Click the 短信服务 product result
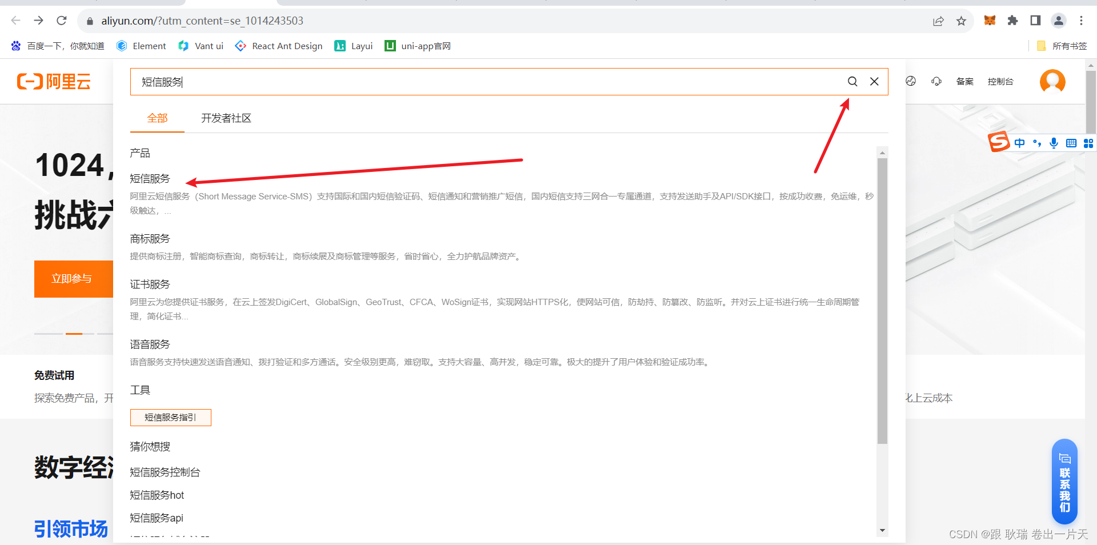Image resolution: width=1097 pixels, height=545 pixels. pyautogui.click(x=150, y=179)
